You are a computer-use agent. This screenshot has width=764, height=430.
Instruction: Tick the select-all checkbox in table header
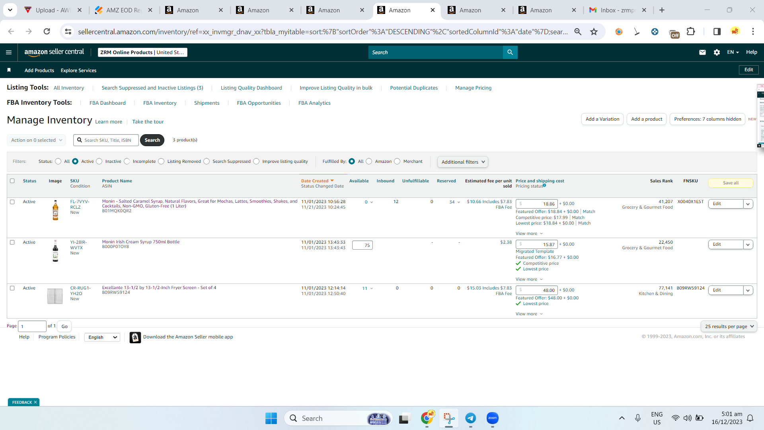point(12,181)
